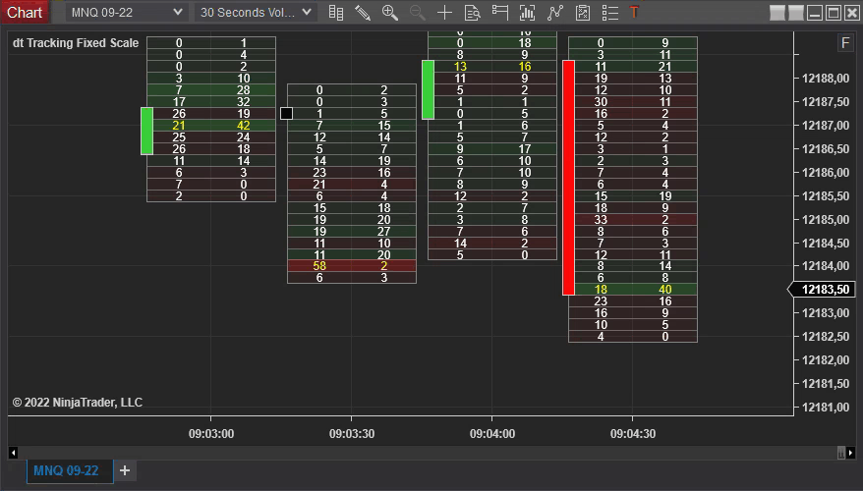Click the dt Tracking Fixed Scale label

point(76,43)
